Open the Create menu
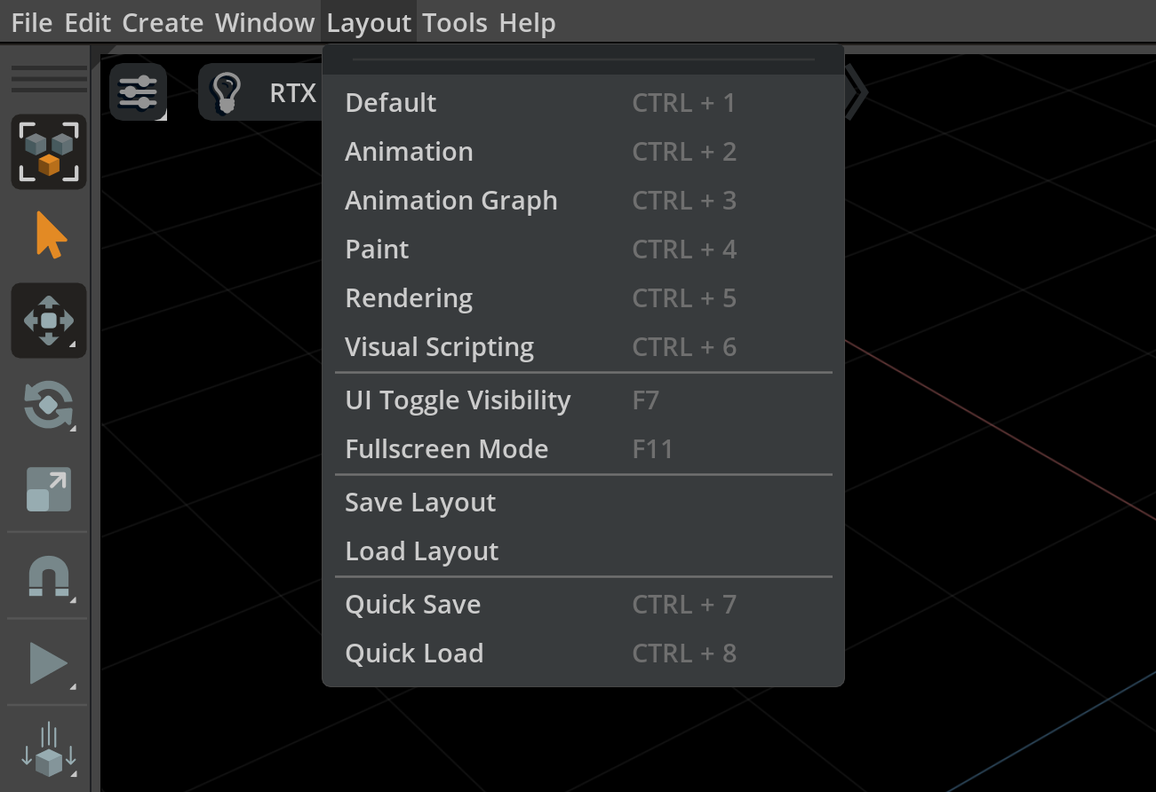 coord(163,22)
